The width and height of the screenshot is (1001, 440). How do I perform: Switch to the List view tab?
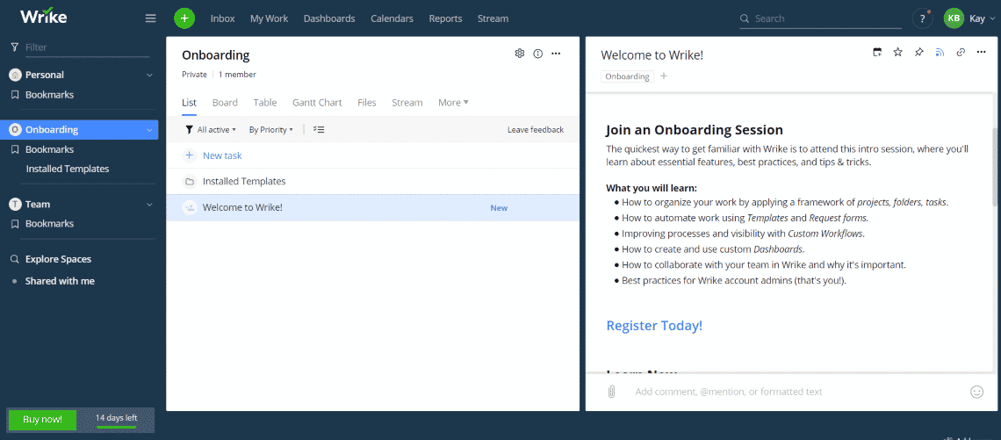pos(189,102)
